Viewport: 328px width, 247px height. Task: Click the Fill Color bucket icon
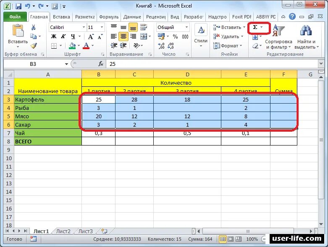coord(72,46)
